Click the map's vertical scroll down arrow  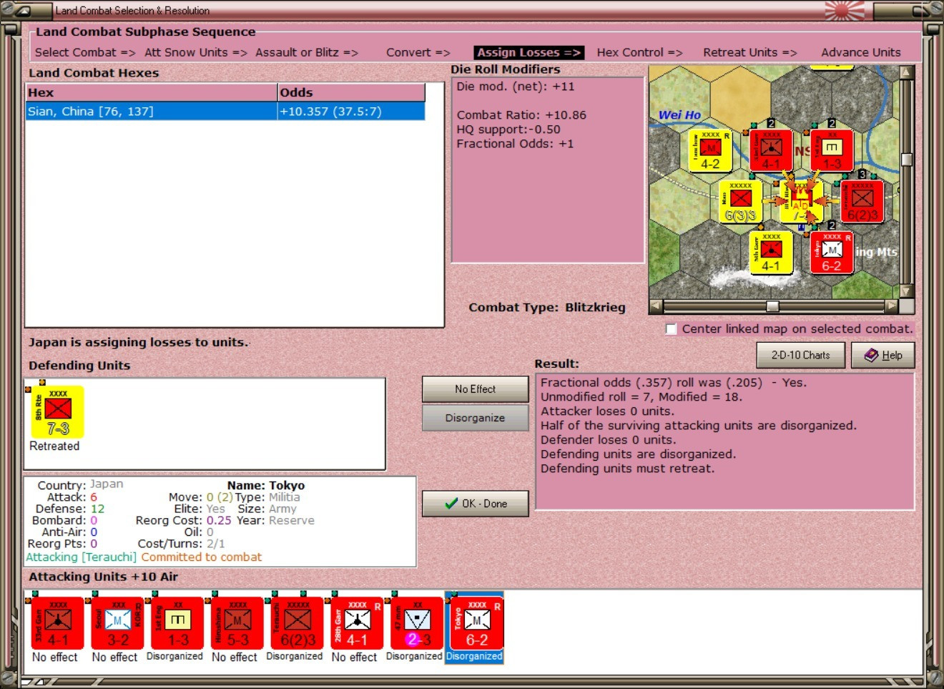pos(907,291)
